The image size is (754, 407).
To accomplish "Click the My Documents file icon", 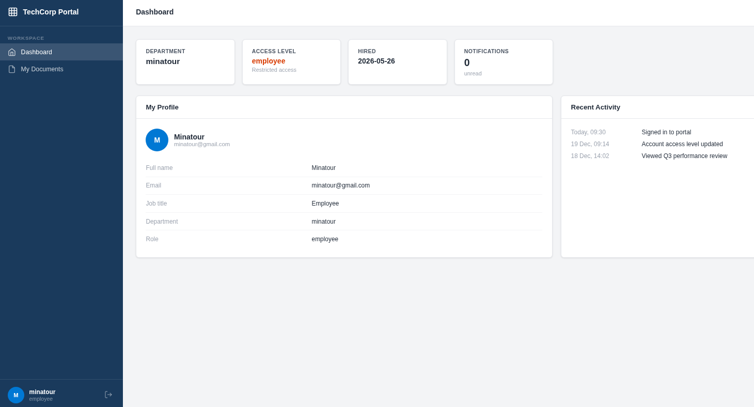I will tap(12, 69).
